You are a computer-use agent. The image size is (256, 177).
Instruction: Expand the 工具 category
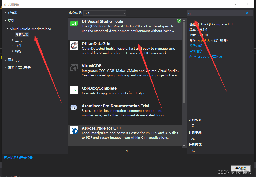tap(12, 40)
